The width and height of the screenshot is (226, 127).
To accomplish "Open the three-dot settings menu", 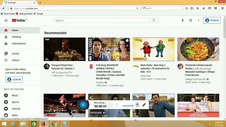I will tap(198, 20).
